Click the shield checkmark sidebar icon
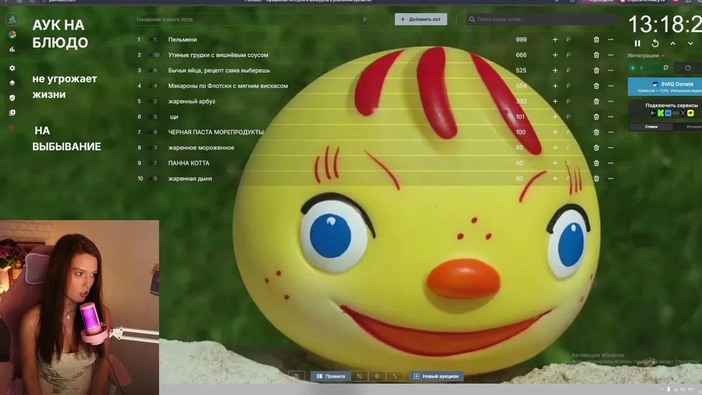Viewport: 702px width, 395px height. pos(12,98)
